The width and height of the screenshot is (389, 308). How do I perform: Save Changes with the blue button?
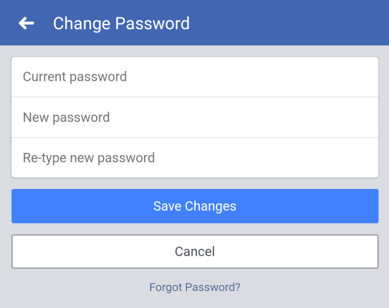point(195,206)
